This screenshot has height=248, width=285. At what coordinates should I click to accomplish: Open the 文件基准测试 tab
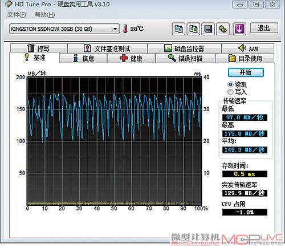[x=107, y=48]
